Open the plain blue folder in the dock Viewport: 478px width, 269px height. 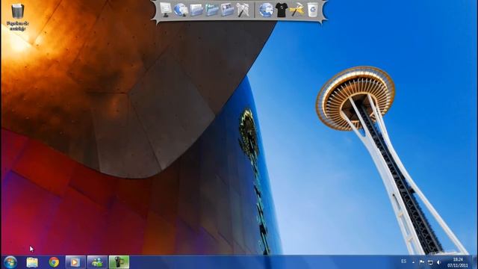[x=196, y=10]
